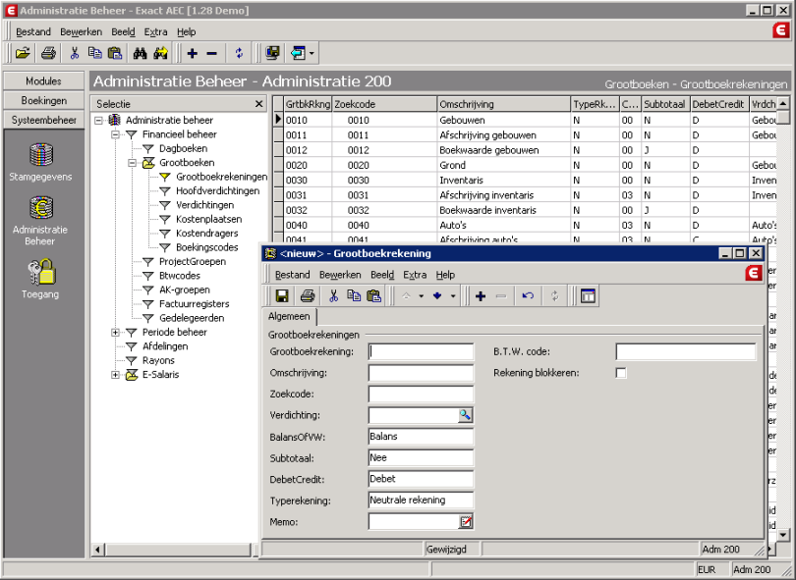Close the Selectie panel
This screenshot has width=796, height=580.
[x=258, y=104]
